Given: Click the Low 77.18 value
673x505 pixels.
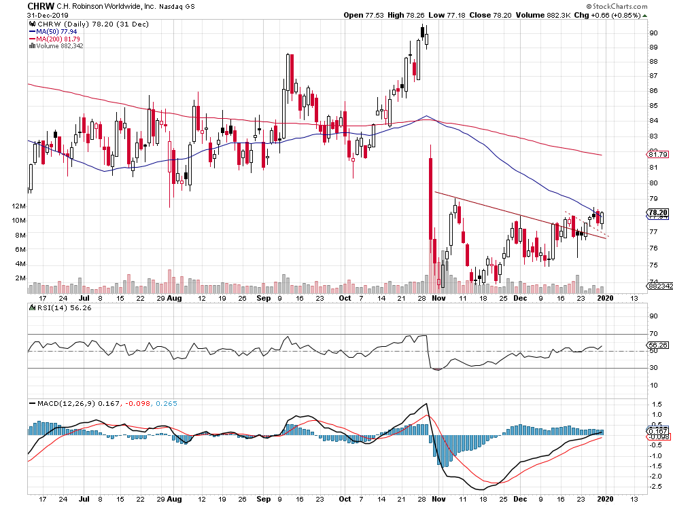Looking at the screenshot, I should [447, 15].
